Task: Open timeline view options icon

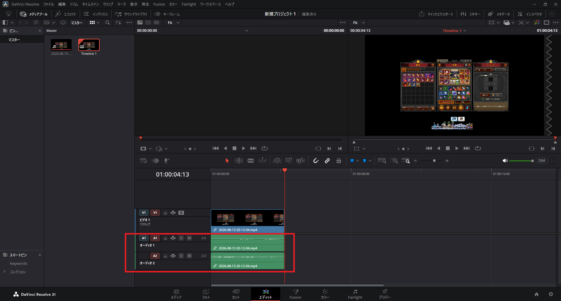Action: 143,161
